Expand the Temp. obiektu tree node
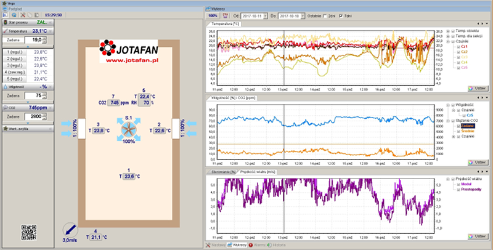This screenshot has width=493, height=250. (x=449, y=30)
